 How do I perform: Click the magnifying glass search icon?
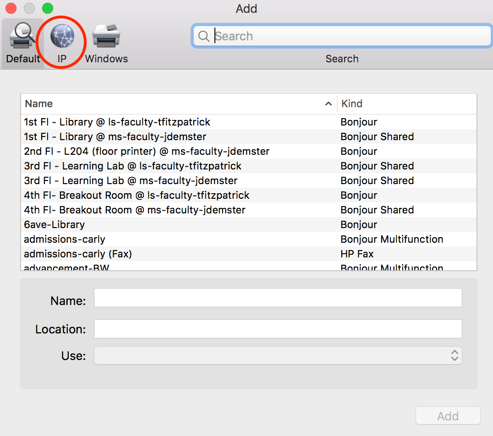pos(204,36)
